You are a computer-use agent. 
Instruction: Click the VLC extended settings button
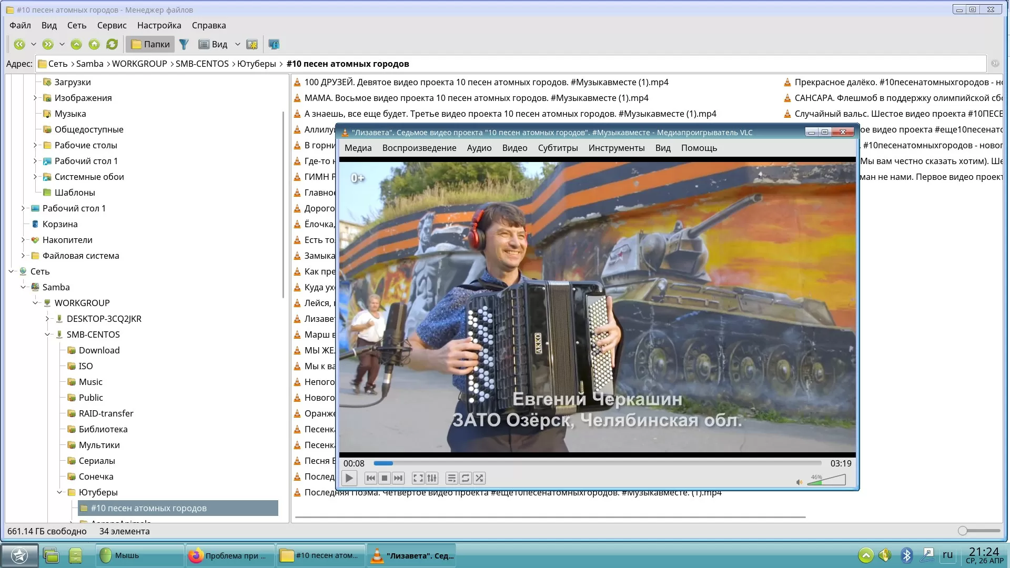click(431, 478)
